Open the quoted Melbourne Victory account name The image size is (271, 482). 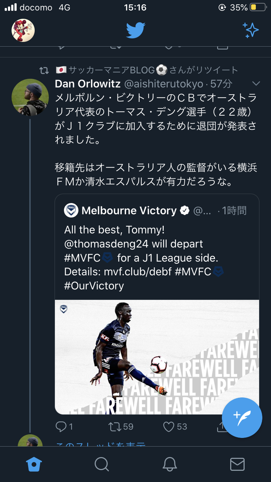[129, 211]
